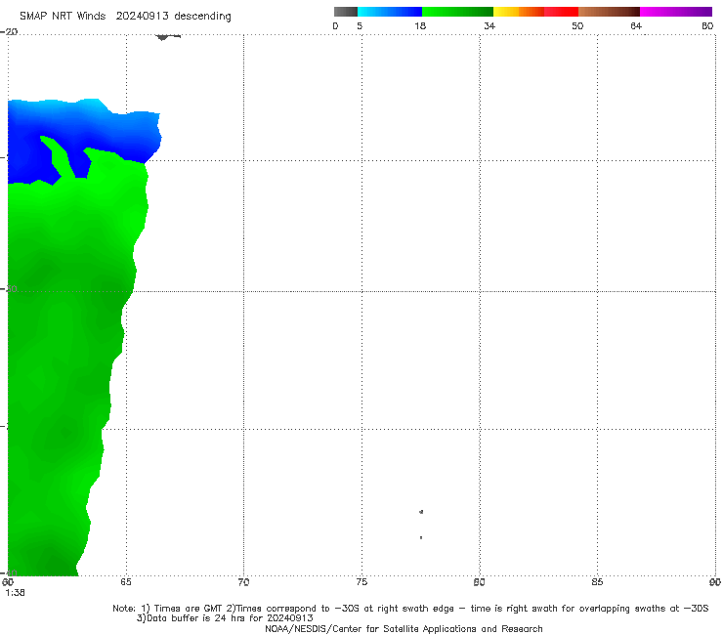
Task: Click the color bar label '18'
Action: pos(420,26)
